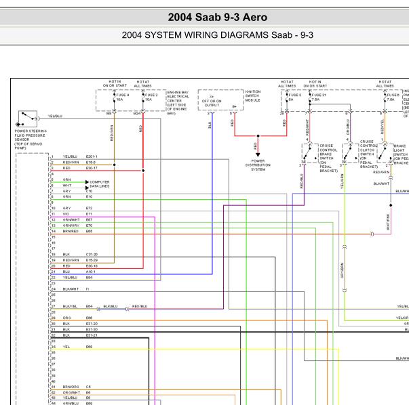The height and width of the screenshot is (405, 409).
Task: Click the black arrow above POWER DISTRIBUTION SYSTEM
Action: tap(258, 154)
